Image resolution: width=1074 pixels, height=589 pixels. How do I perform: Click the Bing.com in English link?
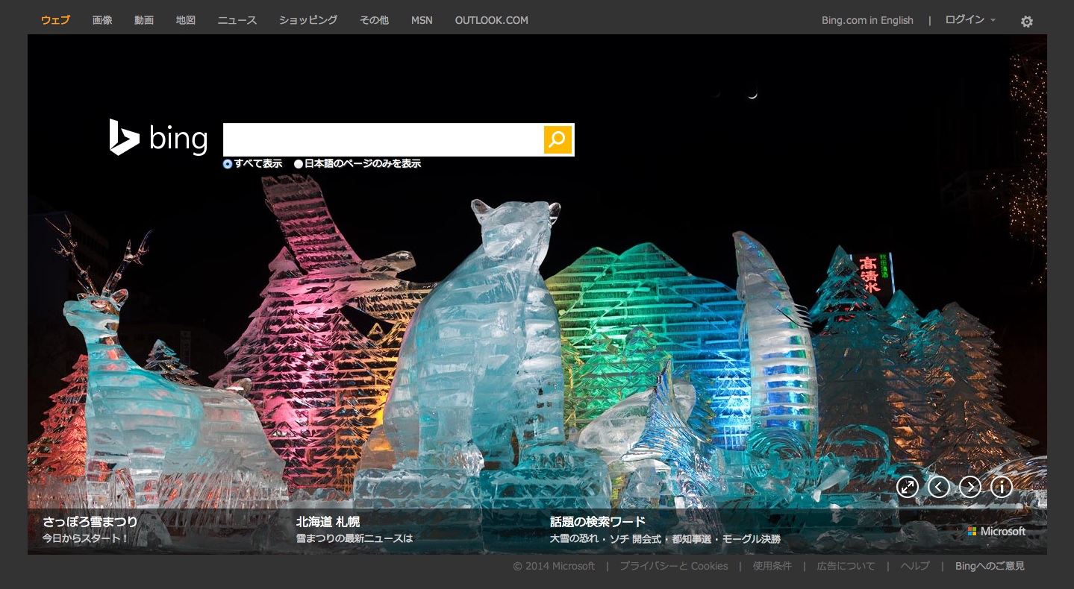(x=867, y=20)
